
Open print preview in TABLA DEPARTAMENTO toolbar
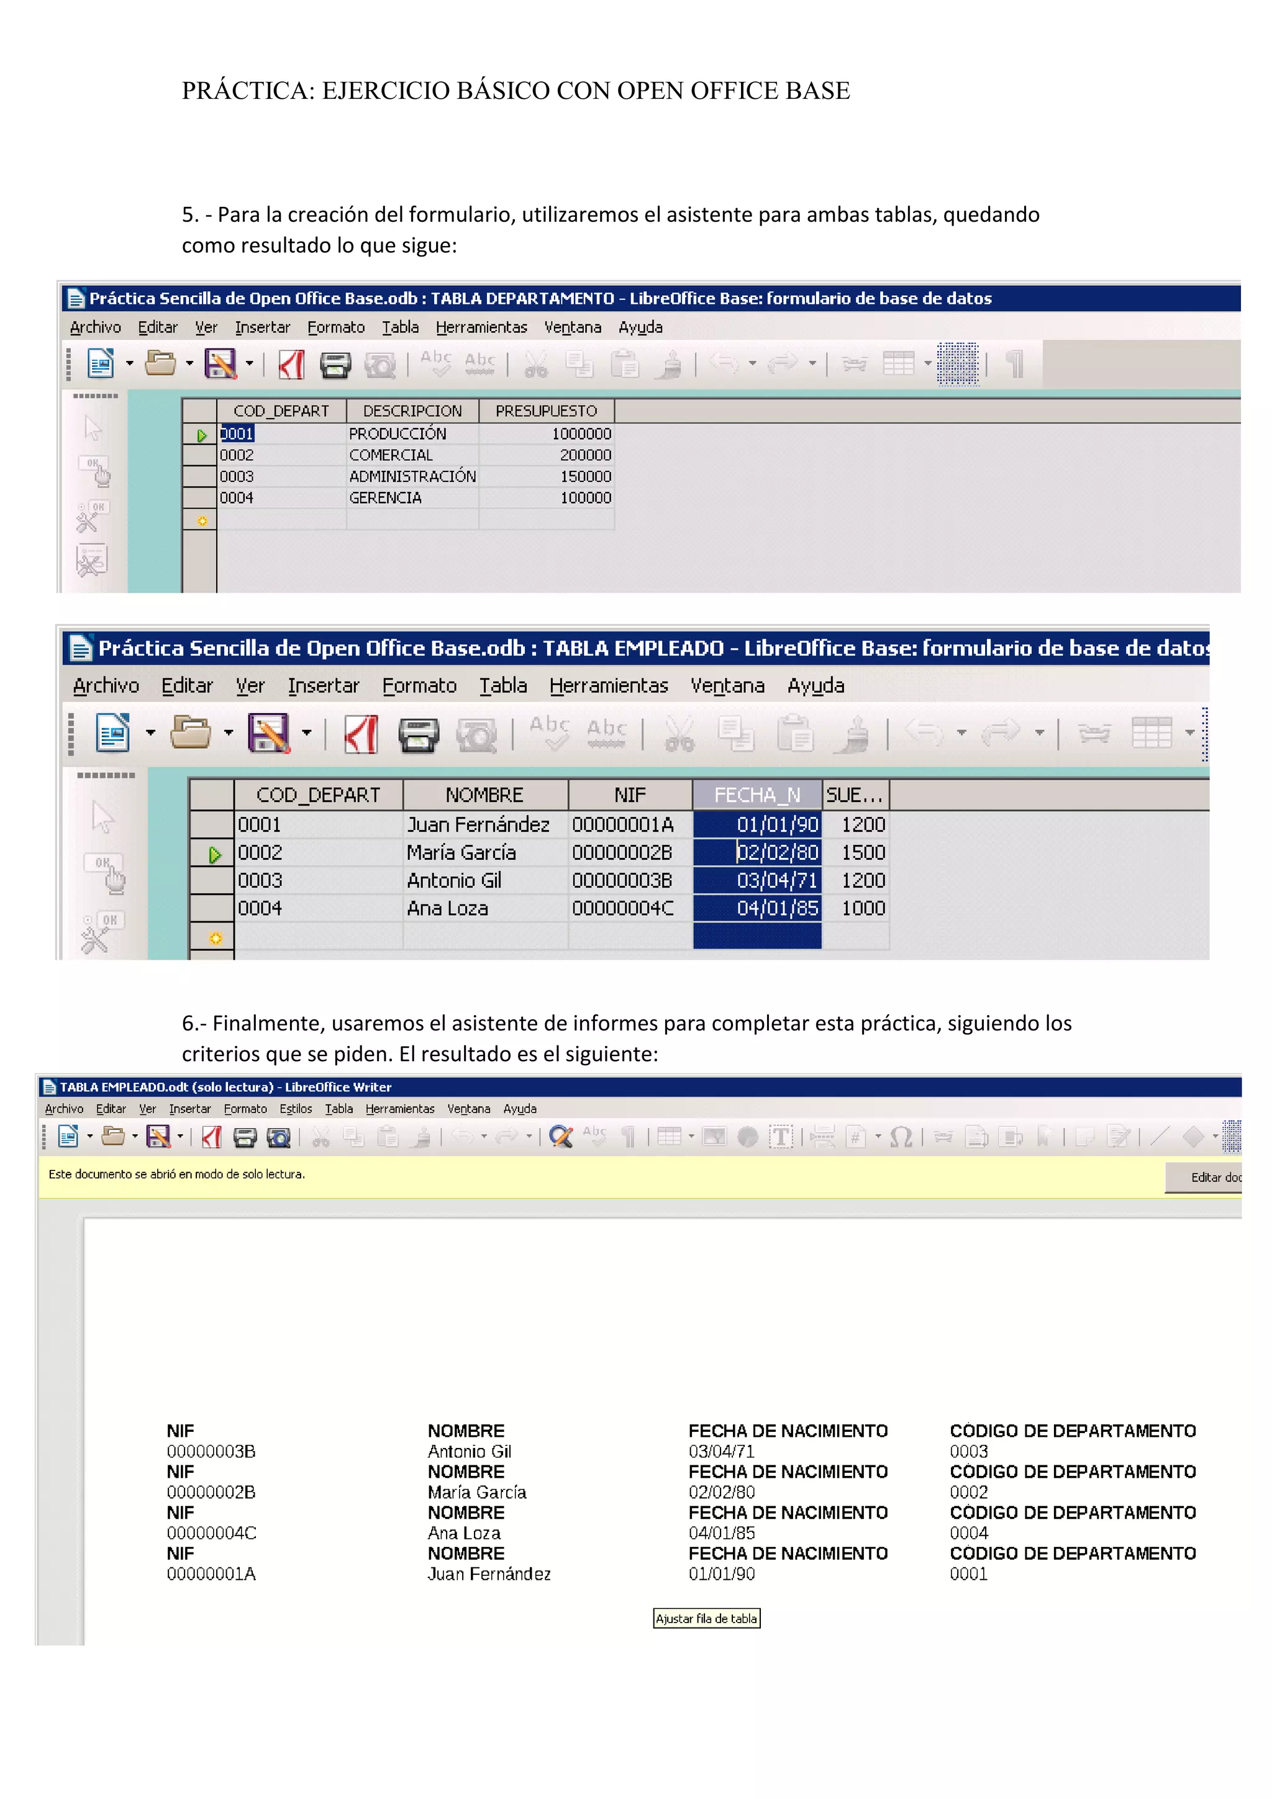(x=381, y=365)
